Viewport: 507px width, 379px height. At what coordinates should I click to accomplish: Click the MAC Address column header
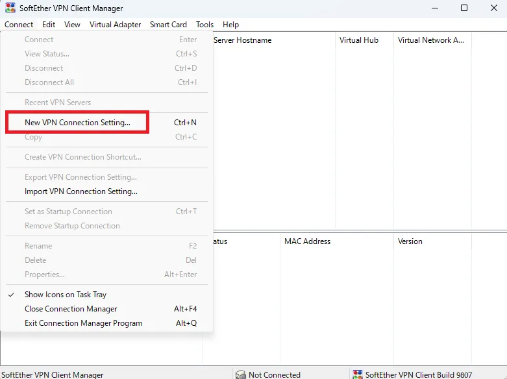coord(337,241)
